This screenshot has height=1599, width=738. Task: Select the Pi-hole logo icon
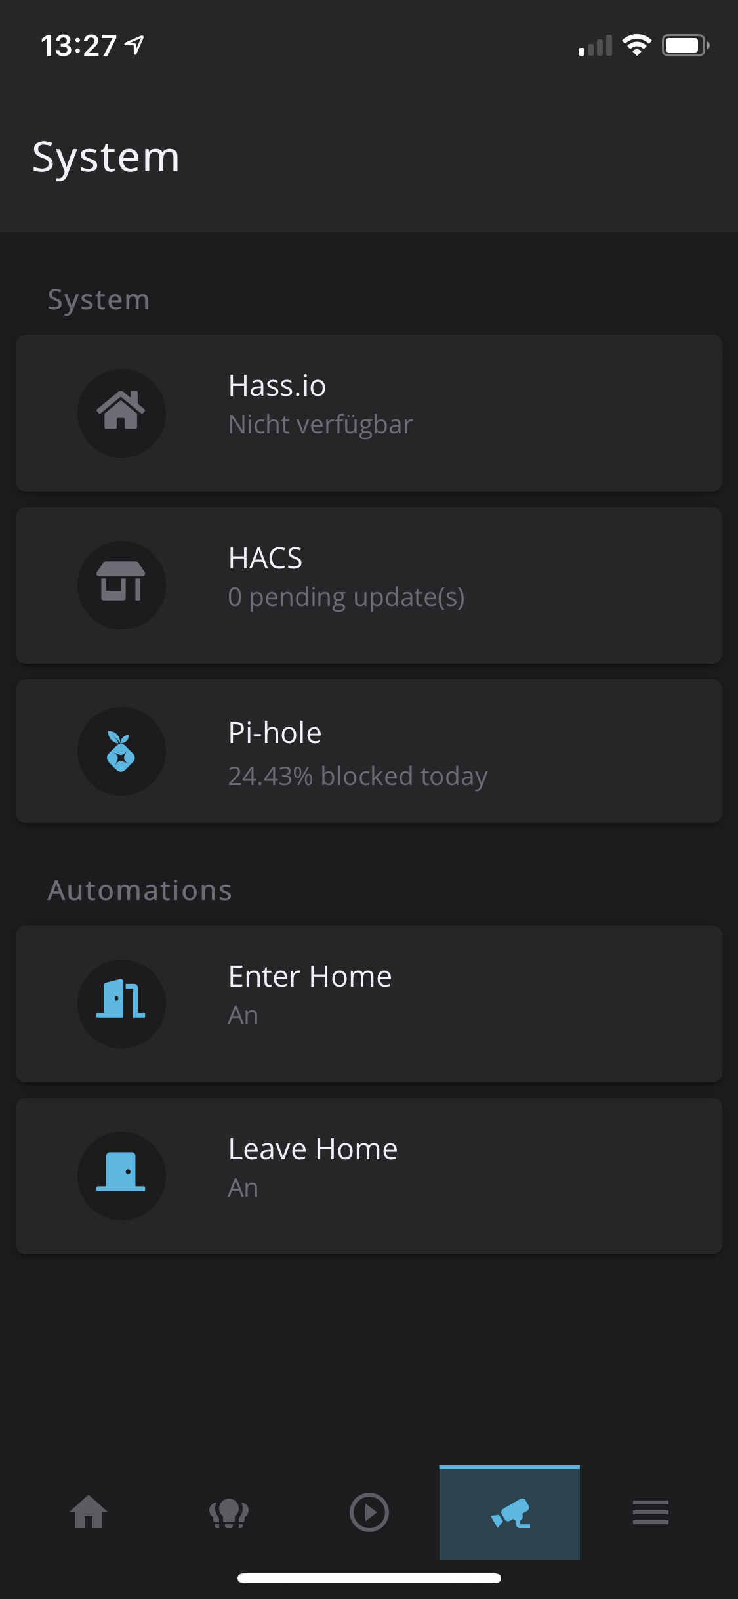pyautogui.click(x=121, y=752)
